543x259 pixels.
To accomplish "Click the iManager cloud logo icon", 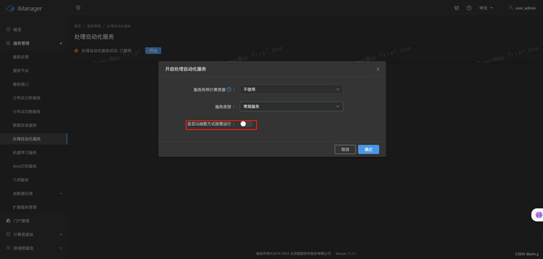I will (11, 8).
